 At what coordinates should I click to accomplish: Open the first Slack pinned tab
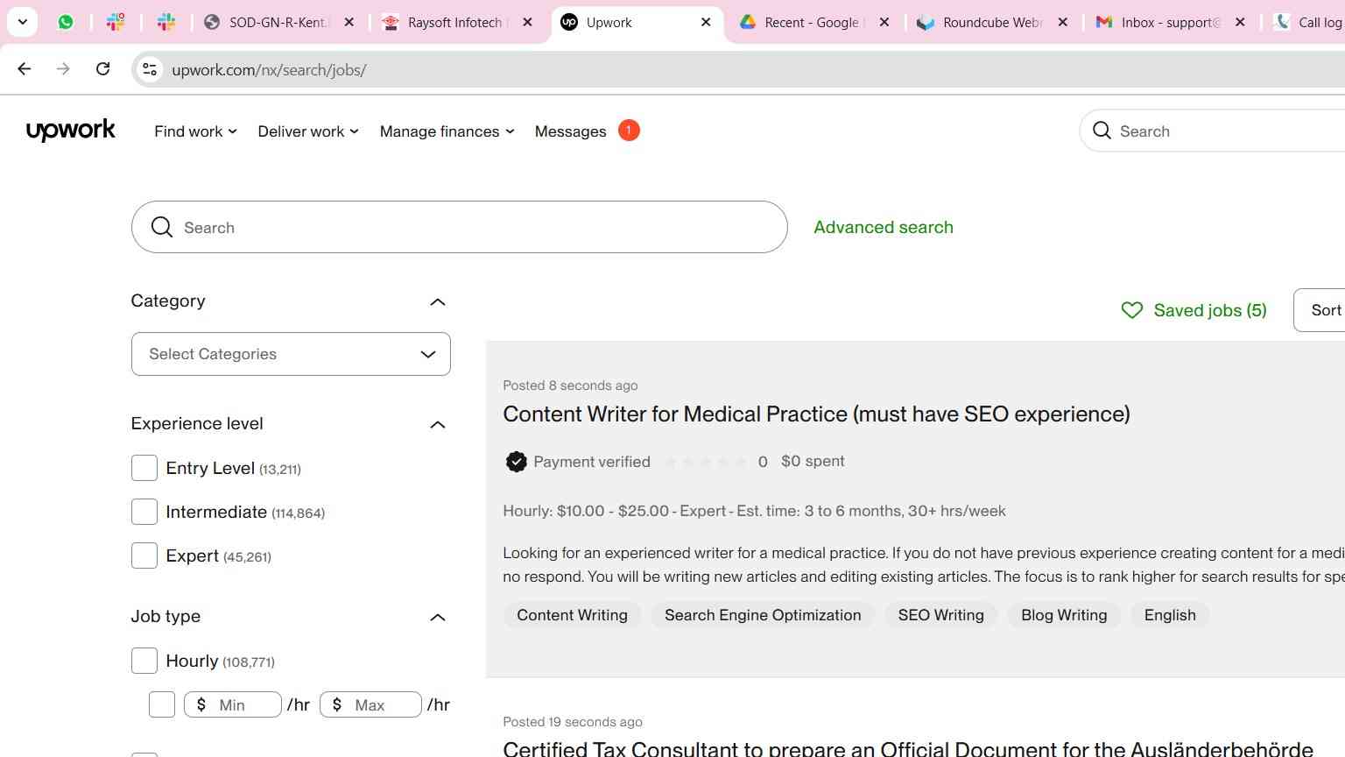[116, 23]
